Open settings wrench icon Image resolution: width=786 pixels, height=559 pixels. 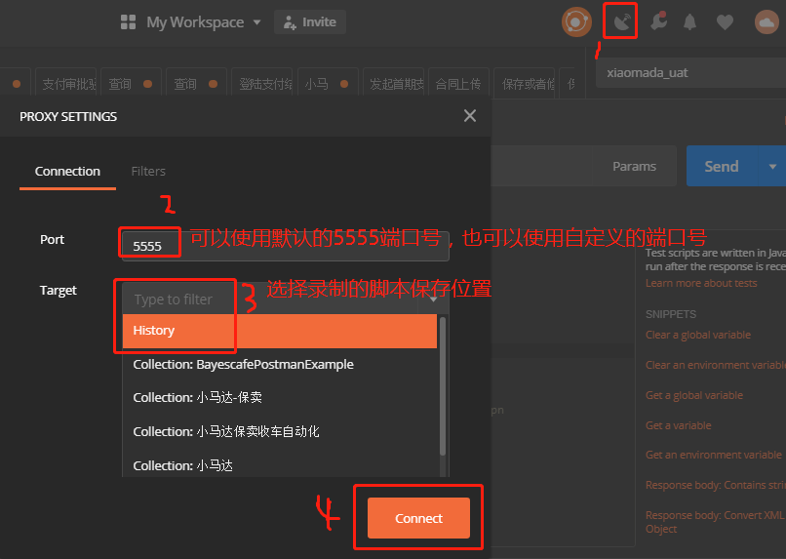658,21
